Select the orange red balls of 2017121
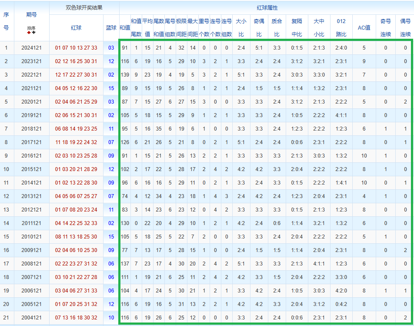 point(76,142)
